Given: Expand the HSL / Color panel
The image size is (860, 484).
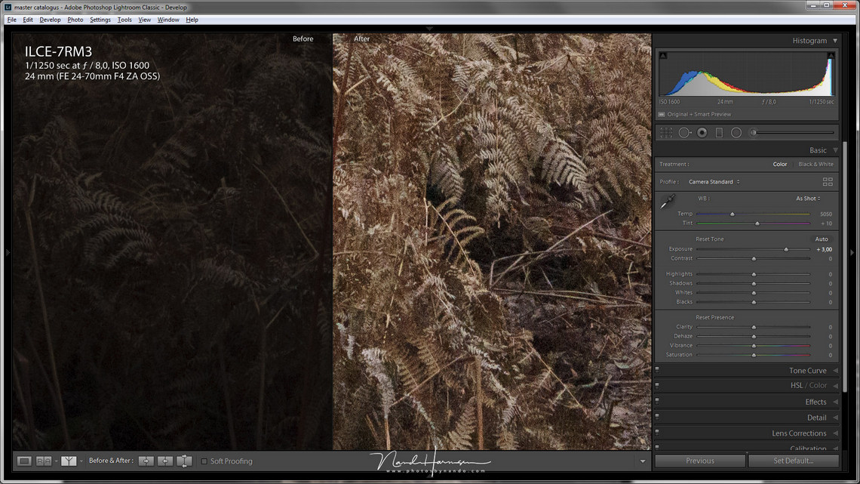Looking at the screenshot, I should point(835,385).
